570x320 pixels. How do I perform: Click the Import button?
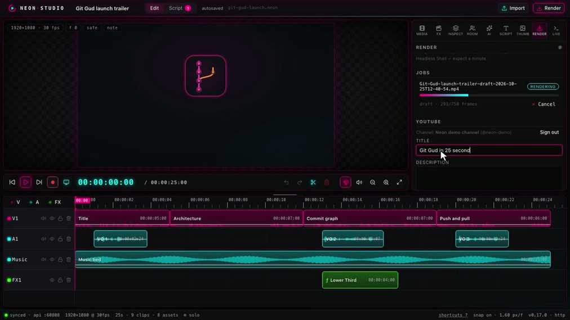513,8
